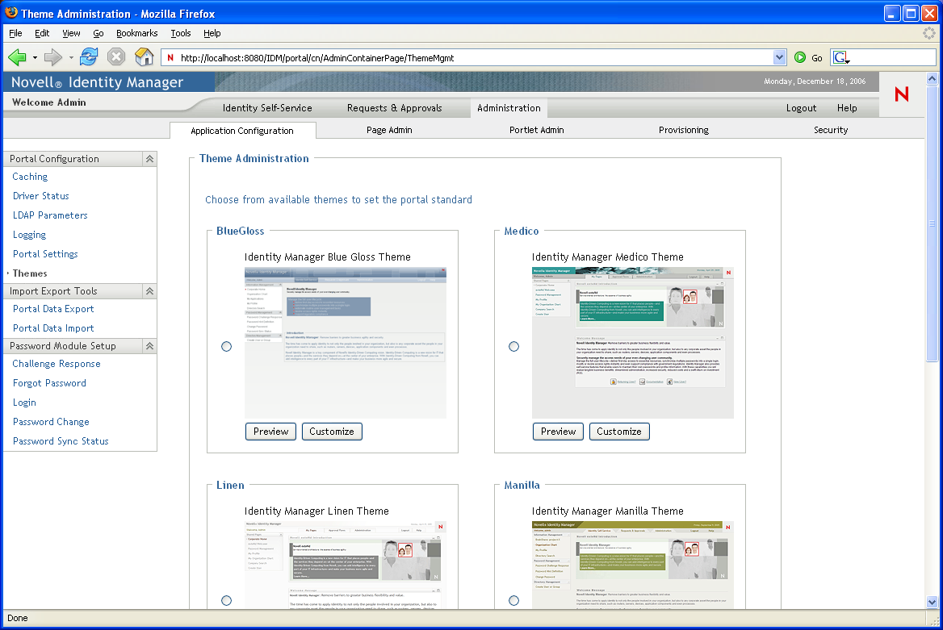Open the Password Sync Status link
The image size is (943, 630).
(61, 441)
